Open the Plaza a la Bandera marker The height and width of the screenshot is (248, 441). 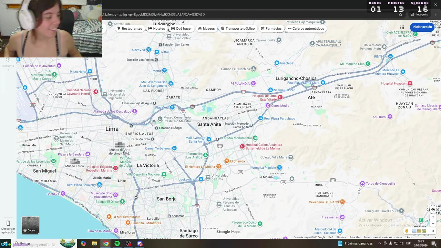point(88,154)
